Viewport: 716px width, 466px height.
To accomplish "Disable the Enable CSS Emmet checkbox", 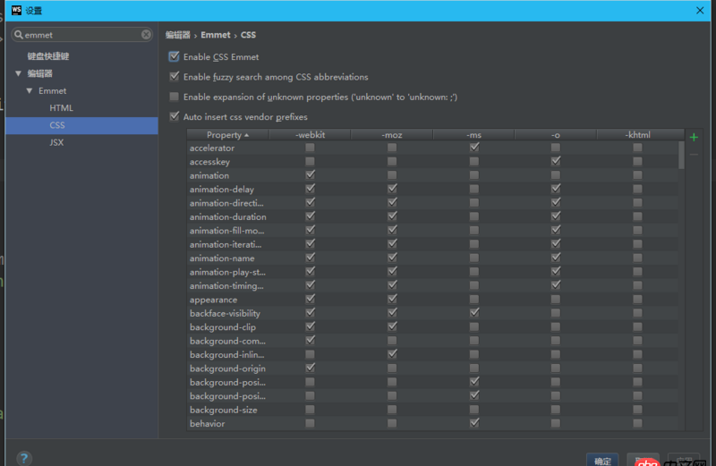I will (x=175, y=56).
